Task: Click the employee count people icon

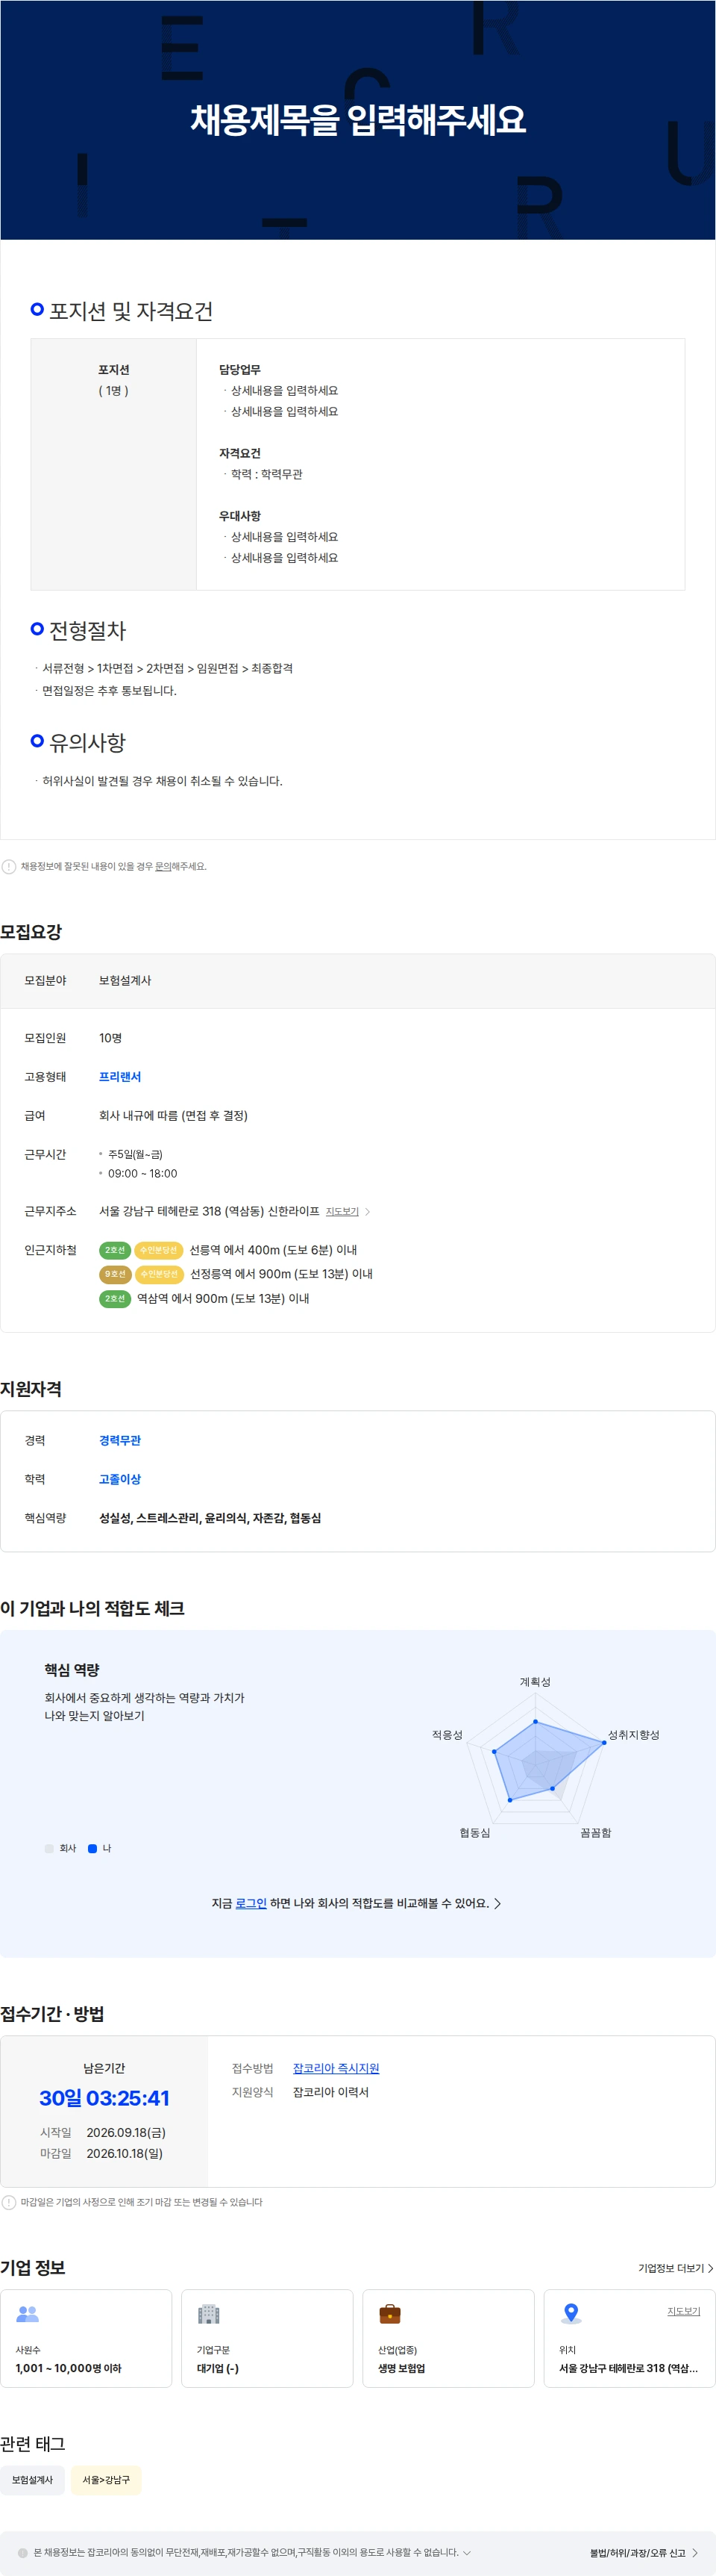Action: [27, 2313]
